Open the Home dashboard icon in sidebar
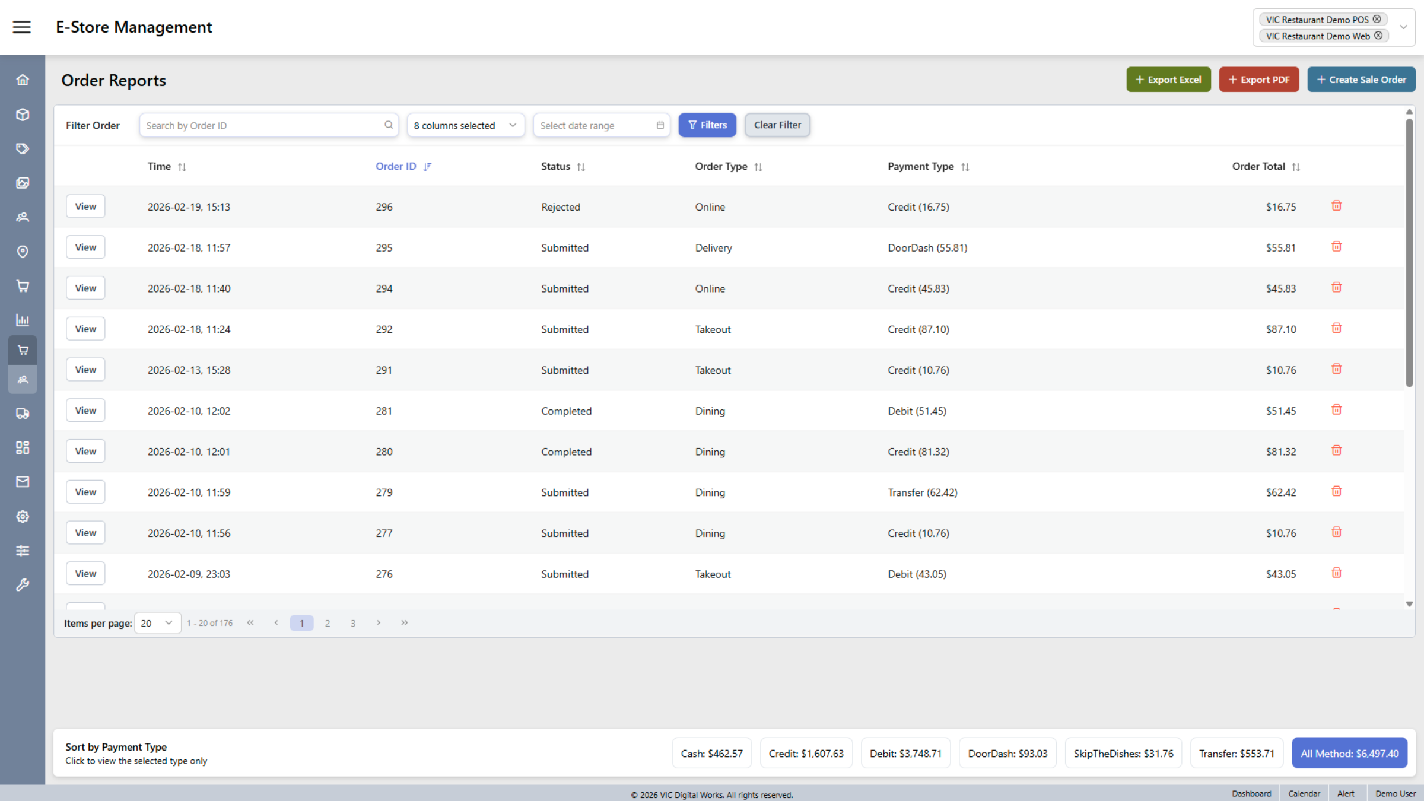This screenshot has width=1424, height=801. (x=23, y=80)
